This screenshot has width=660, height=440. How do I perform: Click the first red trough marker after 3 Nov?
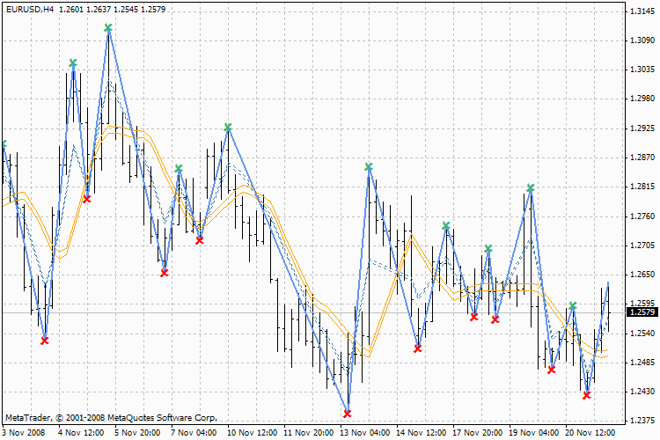pyautogui.click(x=45, y=341)
